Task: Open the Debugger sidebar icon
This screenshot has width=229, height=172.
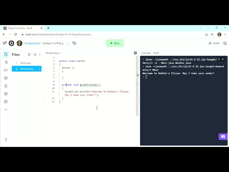Action: click(x=6, y=70)
